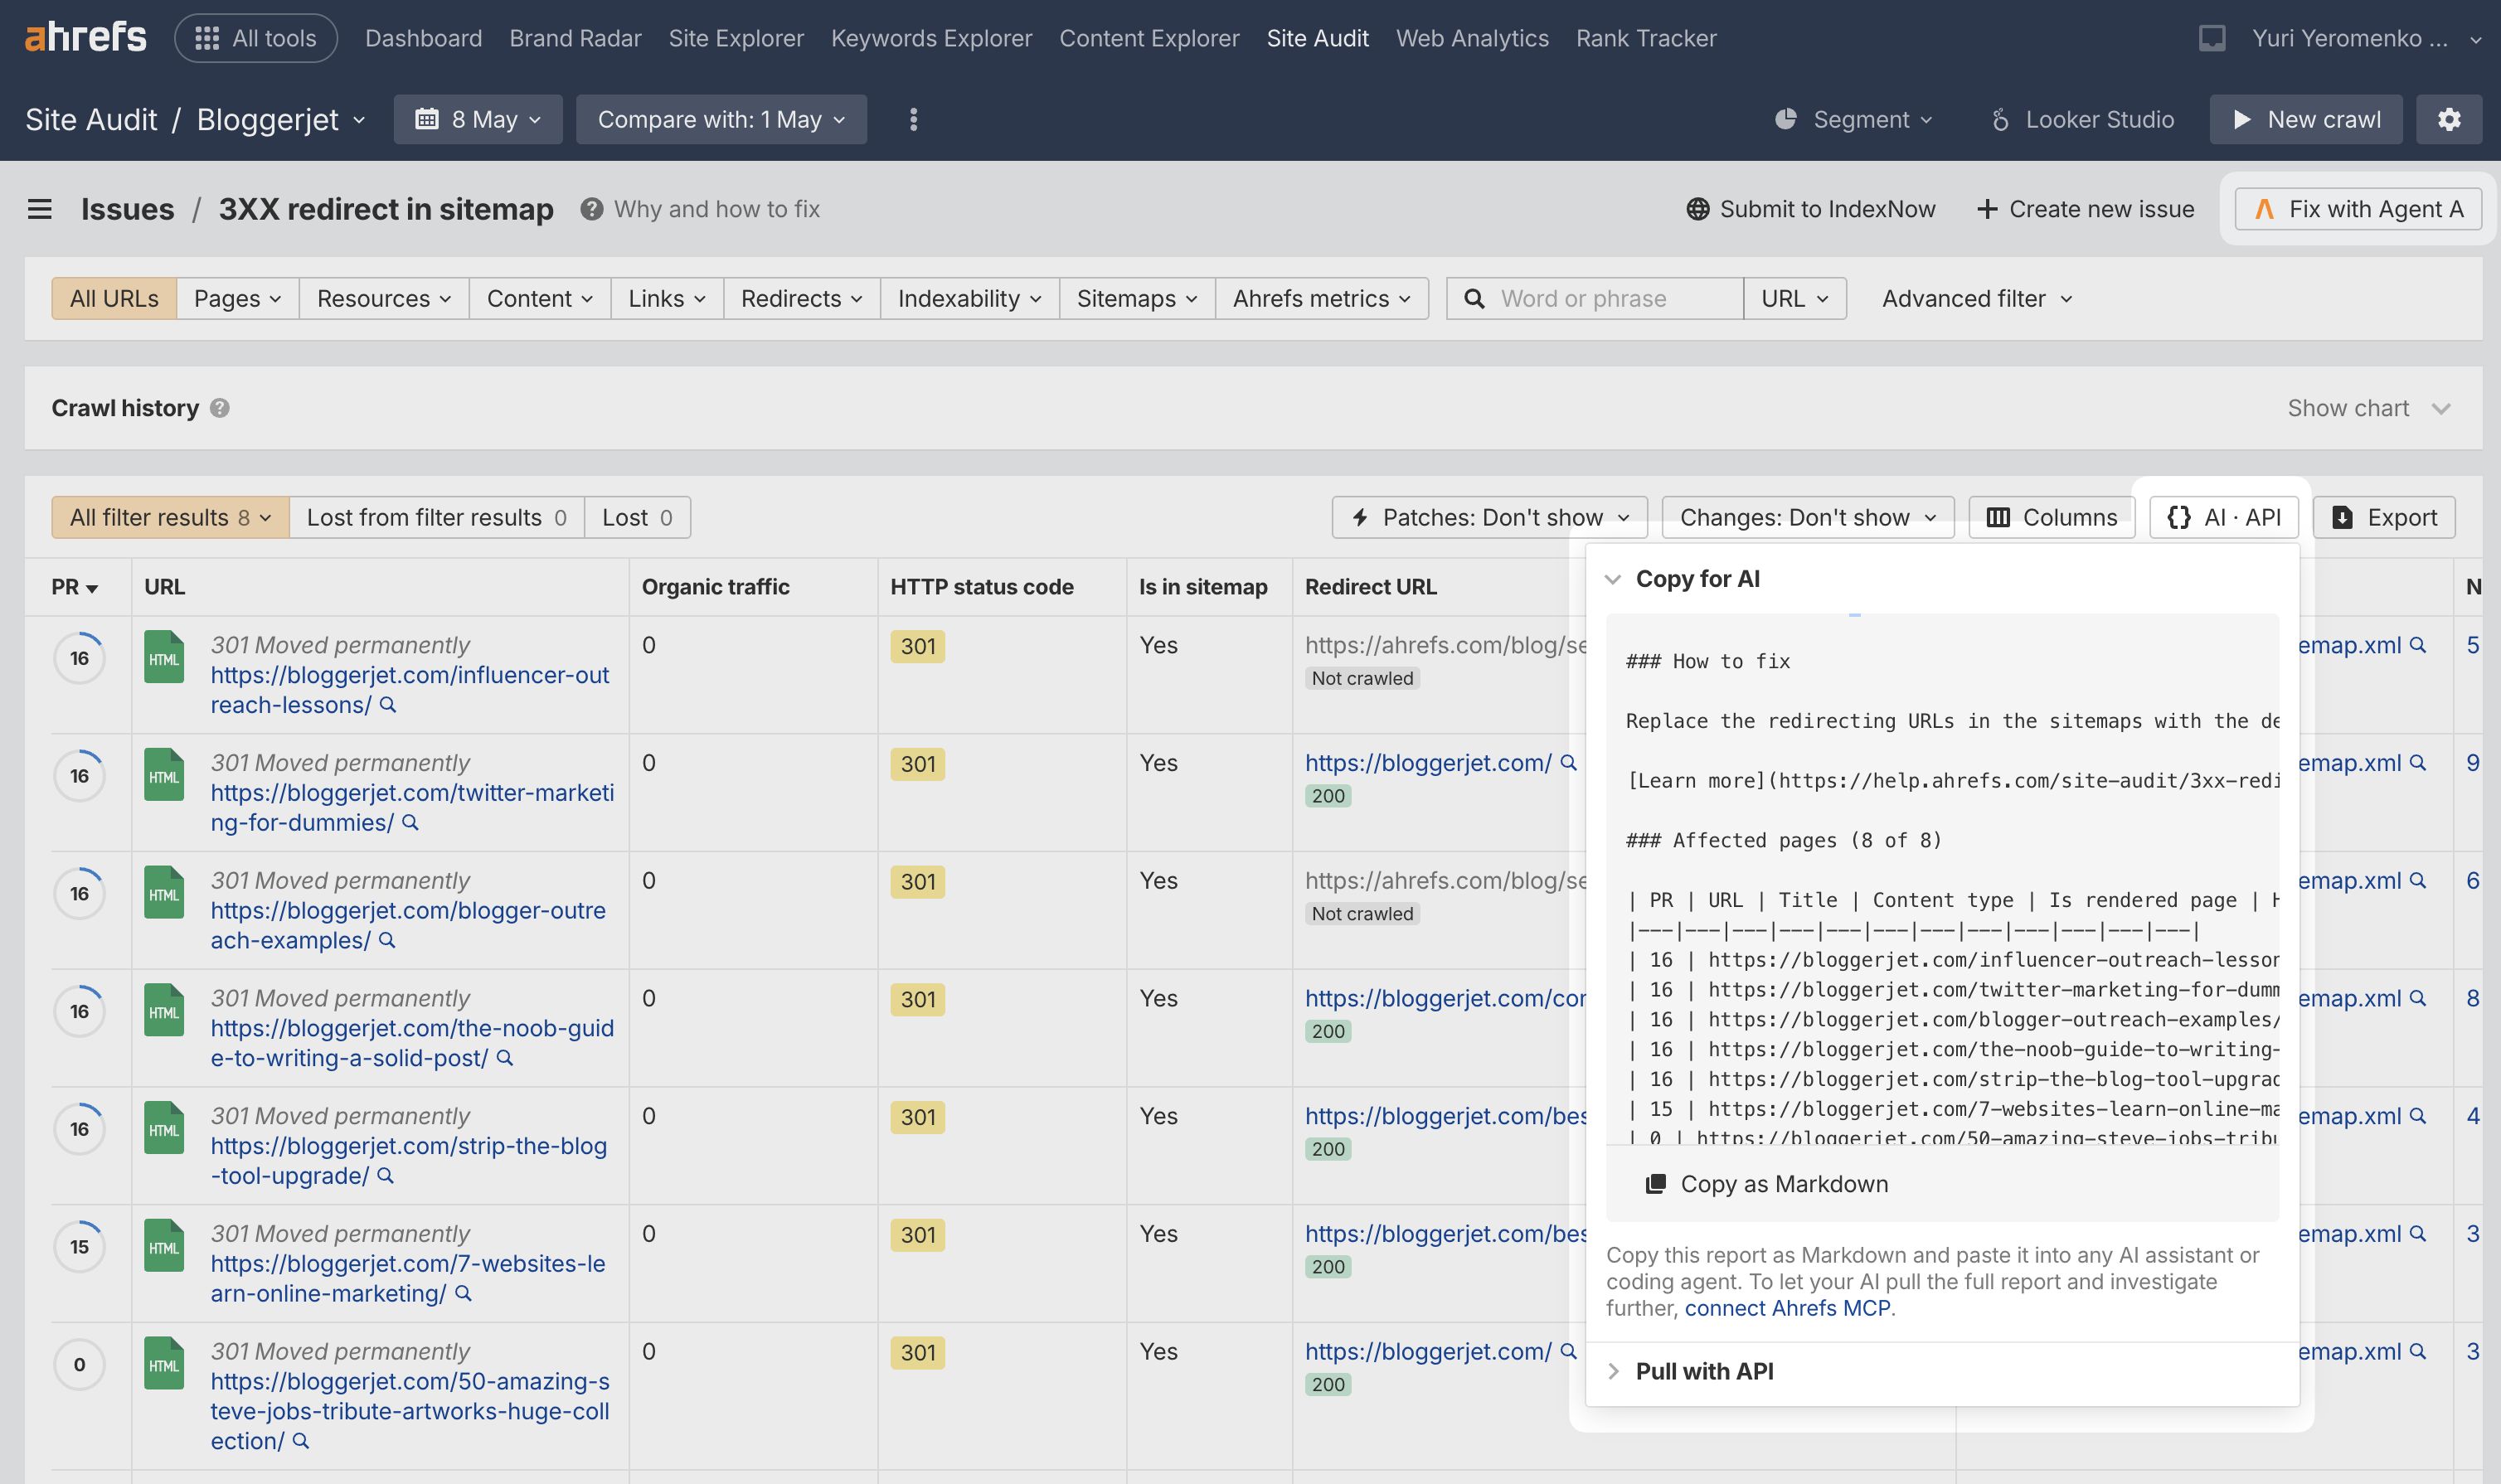Open Keywords Explorer in top navigation
The width and height of the screenshot is (2501, 1484).
(931, 38)
